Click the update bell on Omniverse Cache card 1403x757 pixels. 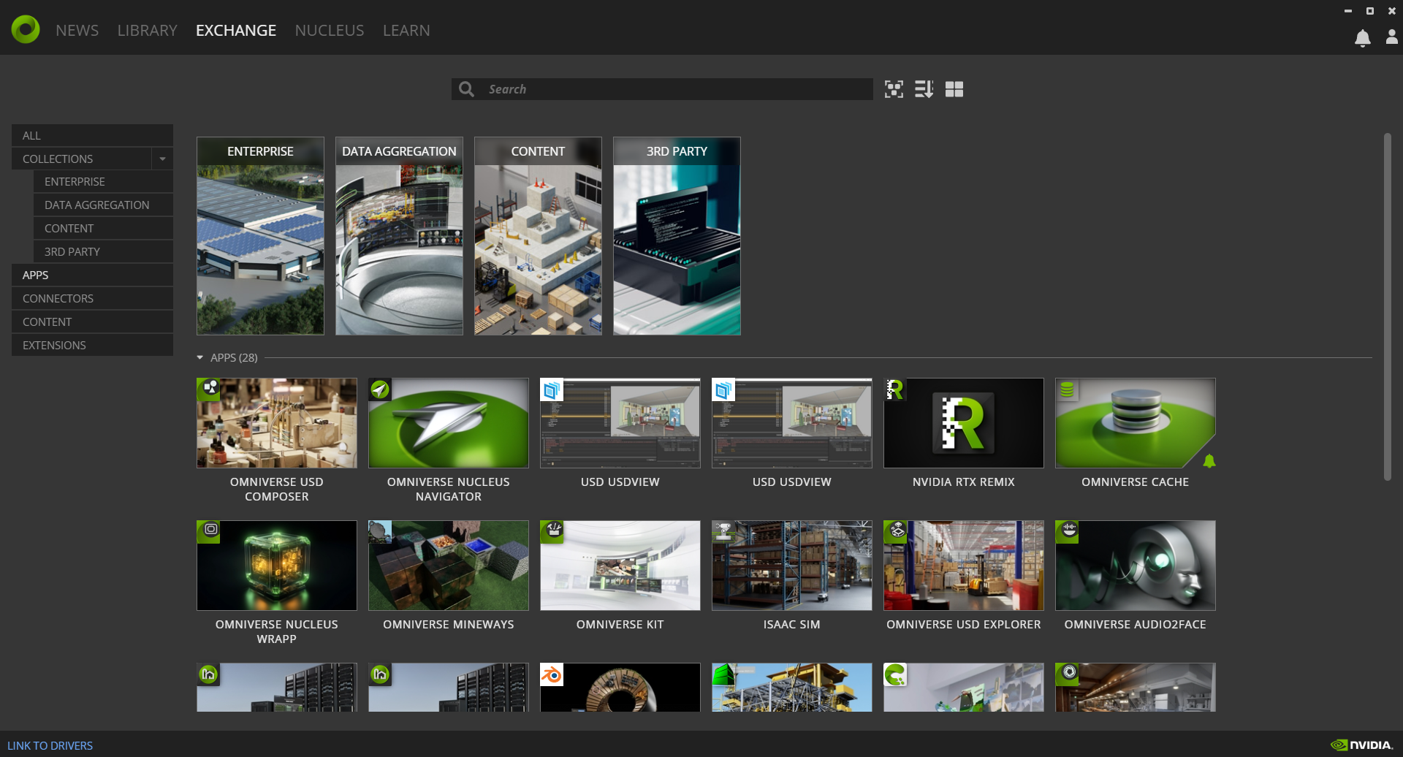(x=1210, y=460)
